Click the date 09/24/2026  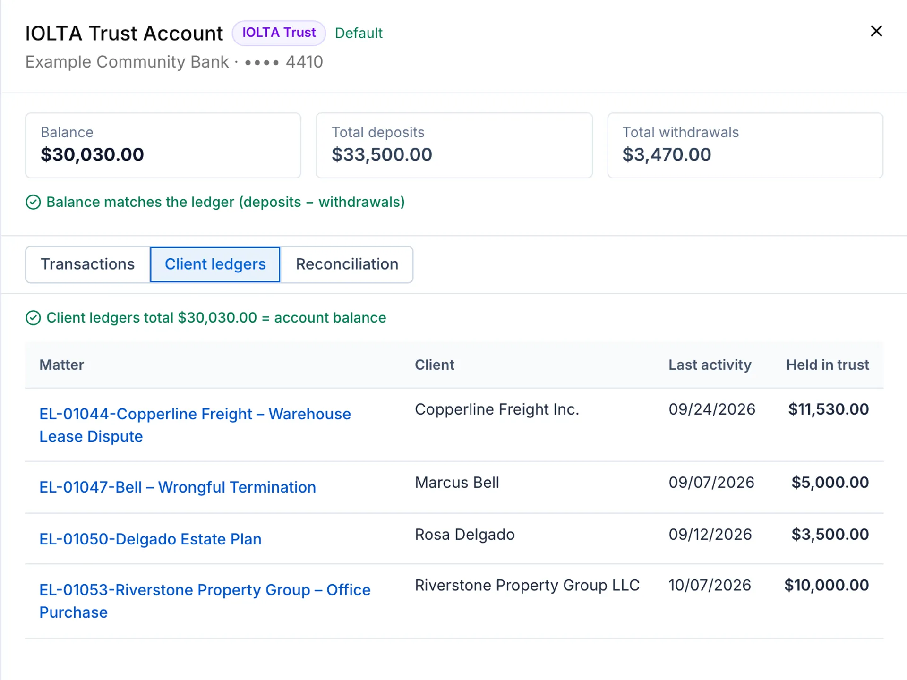712,409
